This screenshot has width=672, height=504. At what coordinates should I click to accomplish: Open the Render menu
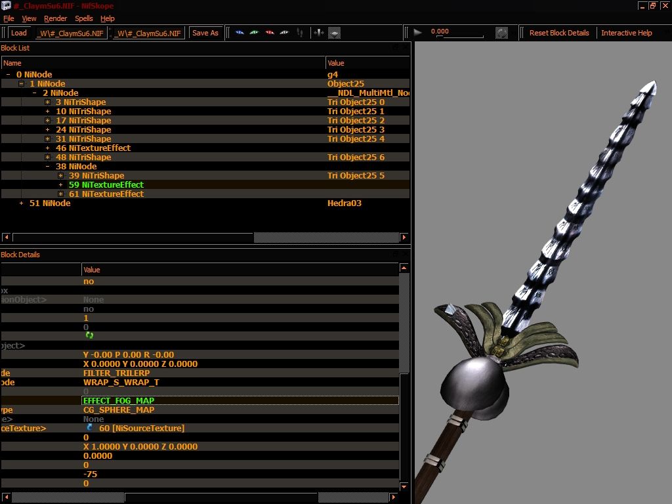55,18
